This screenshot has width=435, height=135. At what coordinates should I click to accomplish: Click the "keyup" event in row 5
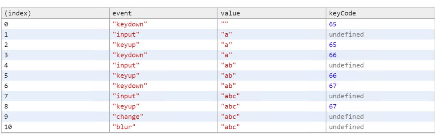tap(126, 75)
